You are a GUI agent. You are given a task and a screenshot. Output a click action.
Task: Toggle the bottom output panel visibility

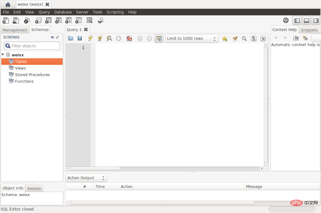pyautogui.click(x=307, y=21)
